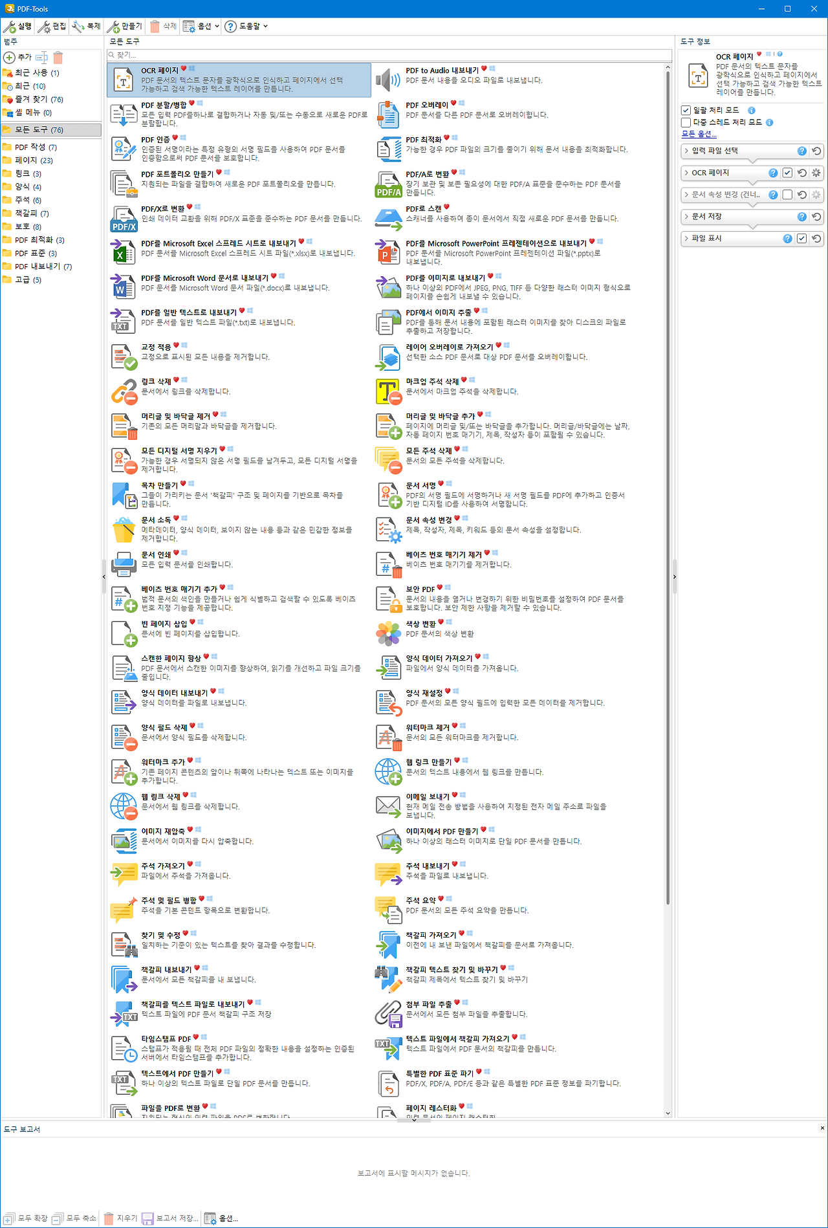Toggle the 파일 표시 step checkbox
This screenshot has width=828, height=1228.
point(801,239)
